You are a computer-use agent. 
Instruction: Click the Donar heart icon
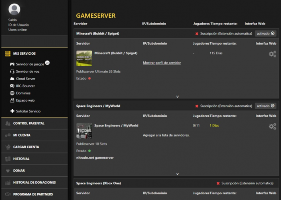tap(8, 171)
